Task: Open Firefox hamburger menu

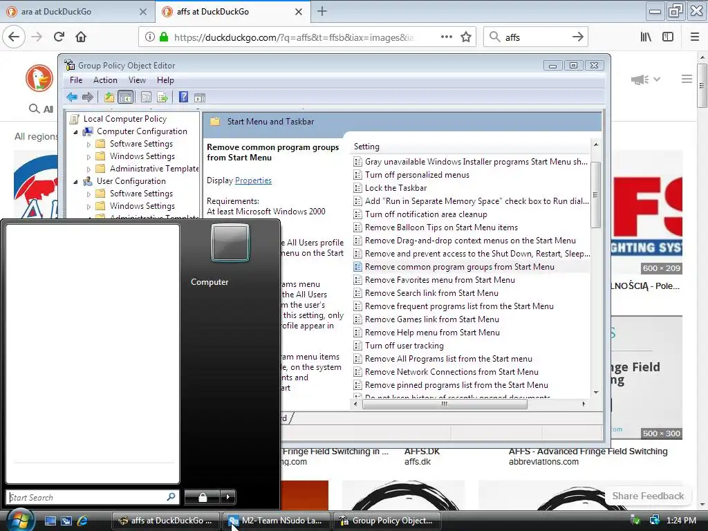Action: [x=695, y=37]
